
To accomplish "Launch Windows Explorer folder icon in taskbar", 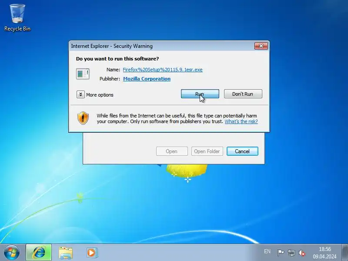I will click(66, 253).
